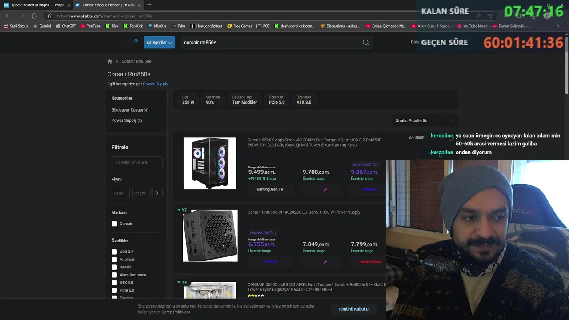
Task: Open the Kategoriler dropdown
Action: coord(159,42)
